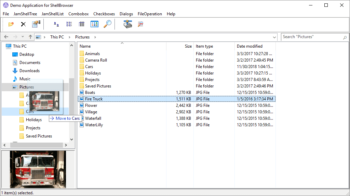Open the Waterfall JPG file
Viewport: 350px width, 196px height.
click(93, 118)
